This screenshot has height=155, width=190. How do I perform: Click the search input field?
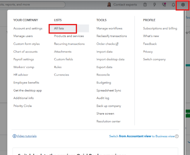point(32,5)
